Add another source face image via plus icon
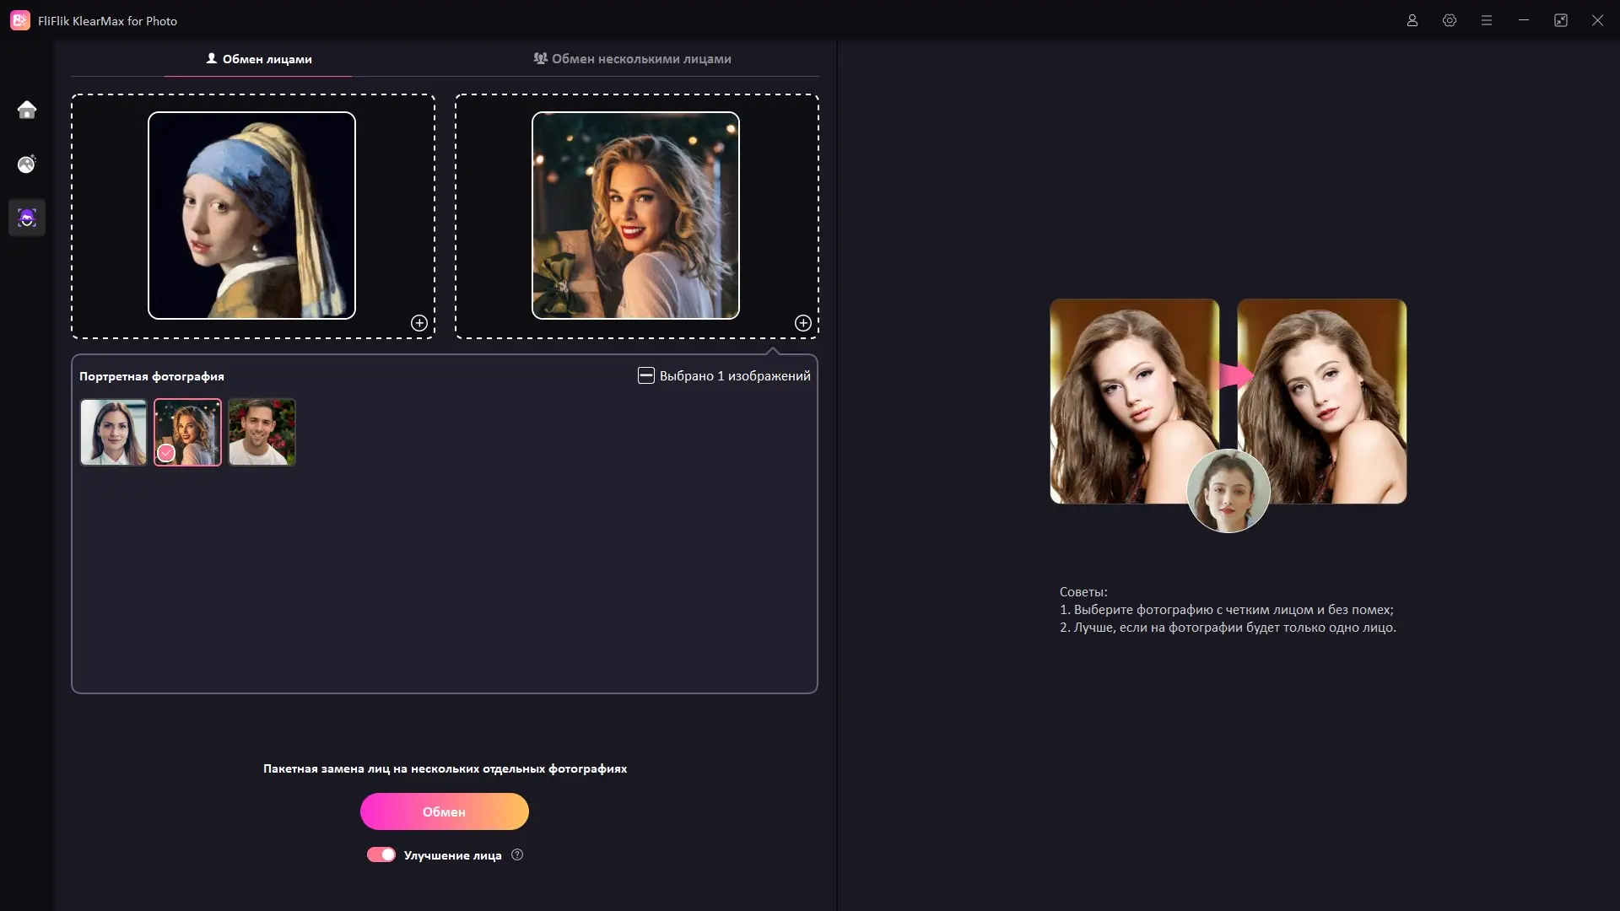Screen dimensions: 1620x911 click(x=418, y=323)
